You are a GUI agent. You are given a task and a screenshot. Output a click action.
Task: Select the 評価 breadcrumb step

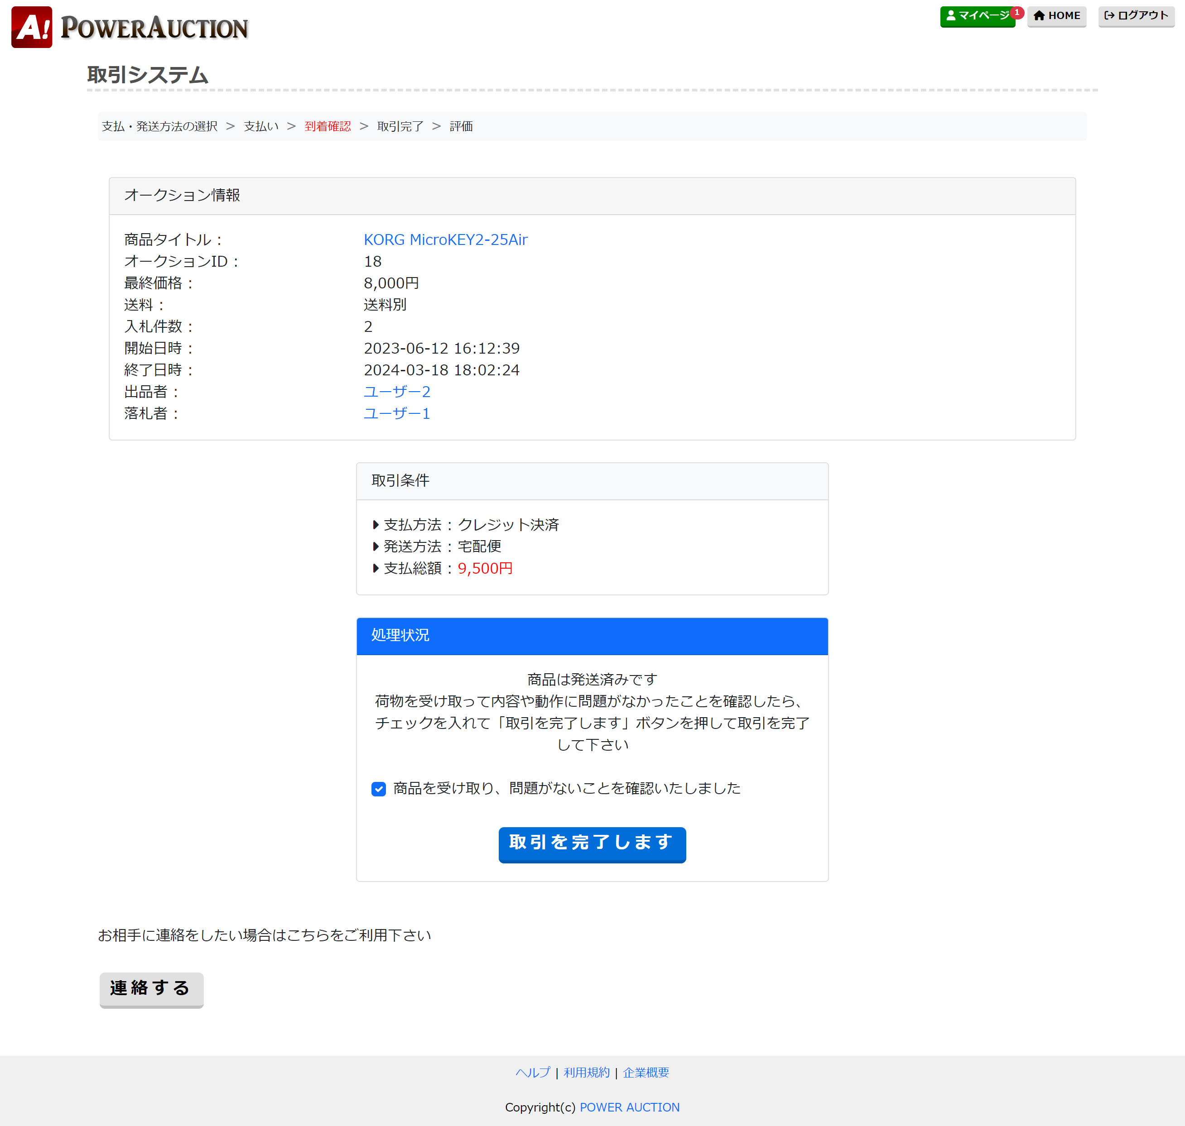point(461,126)
